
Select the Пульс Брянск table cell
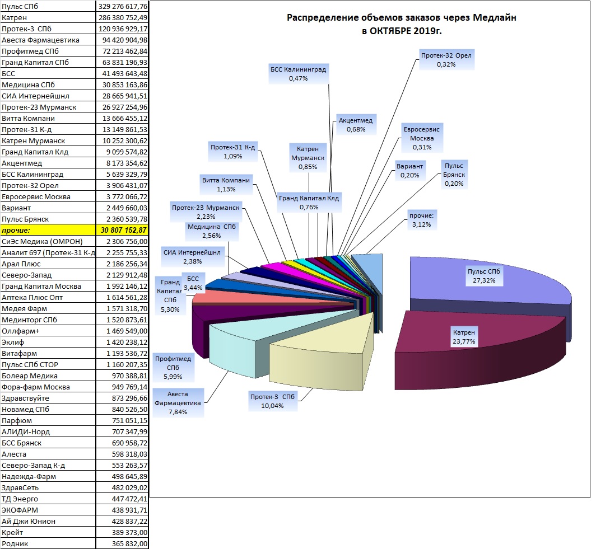click(x=48, y=219)
